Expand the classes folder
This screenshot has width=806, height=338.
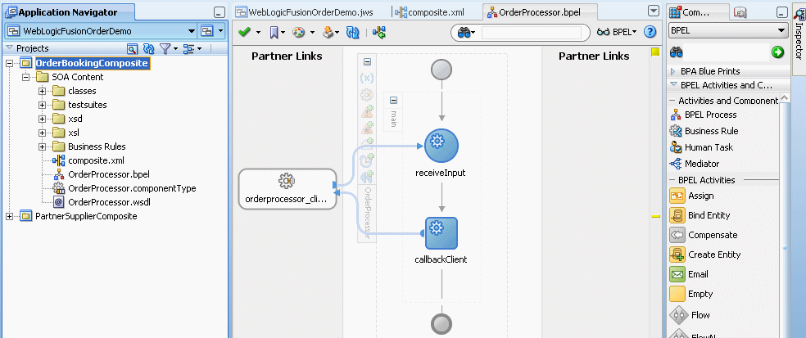[42, 91]
